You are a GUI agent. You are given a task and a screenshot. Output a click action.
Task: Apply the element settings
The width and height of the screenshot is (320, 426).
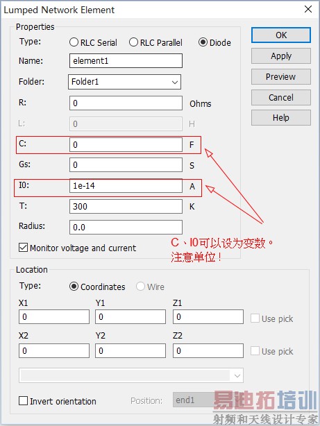(x=281, y=56)
